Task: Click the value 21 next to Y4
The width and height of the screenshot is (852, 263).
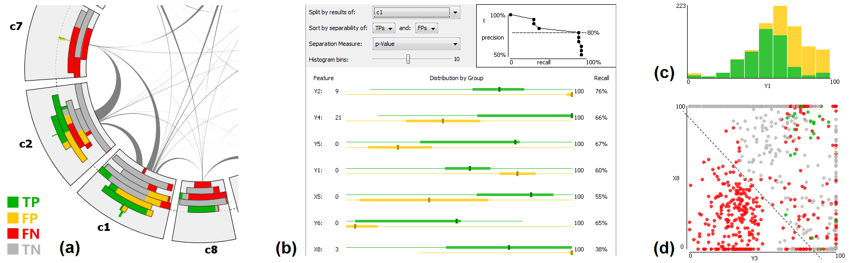Action: (x=338, y=118)
